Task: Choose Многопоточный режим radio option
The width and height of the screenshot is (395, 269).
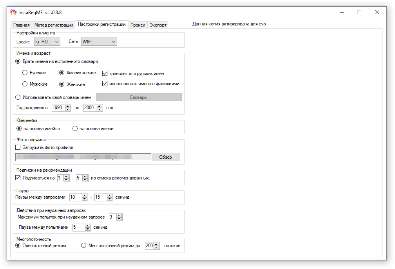Action: (x=83, y=246)
